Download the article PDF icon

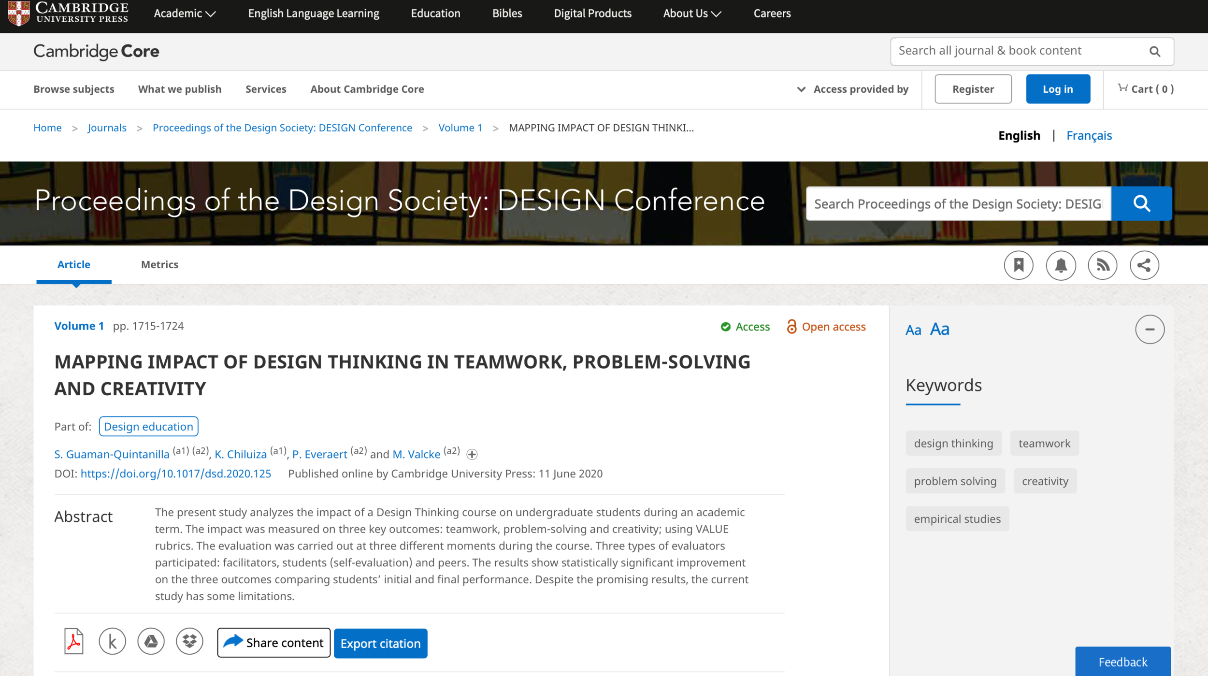pos(73,642)
